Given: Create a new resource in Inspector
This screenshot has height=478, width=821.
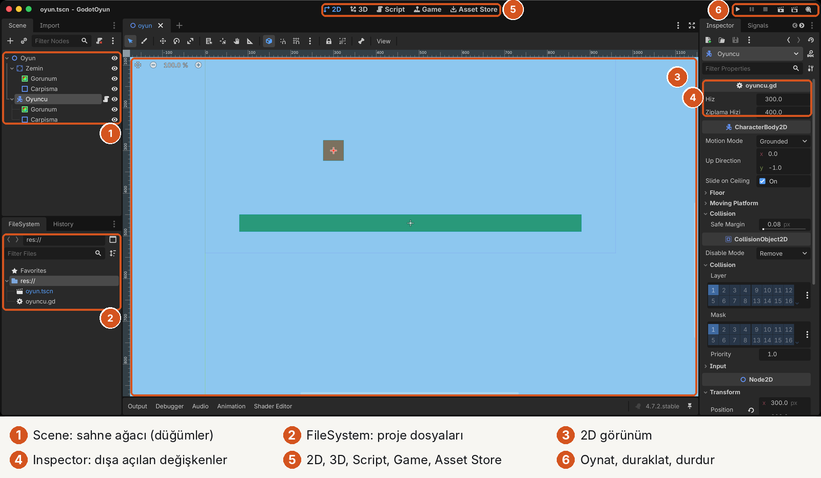Looking at the screenshot, I should pyautogui.click(x=708, y=40).
